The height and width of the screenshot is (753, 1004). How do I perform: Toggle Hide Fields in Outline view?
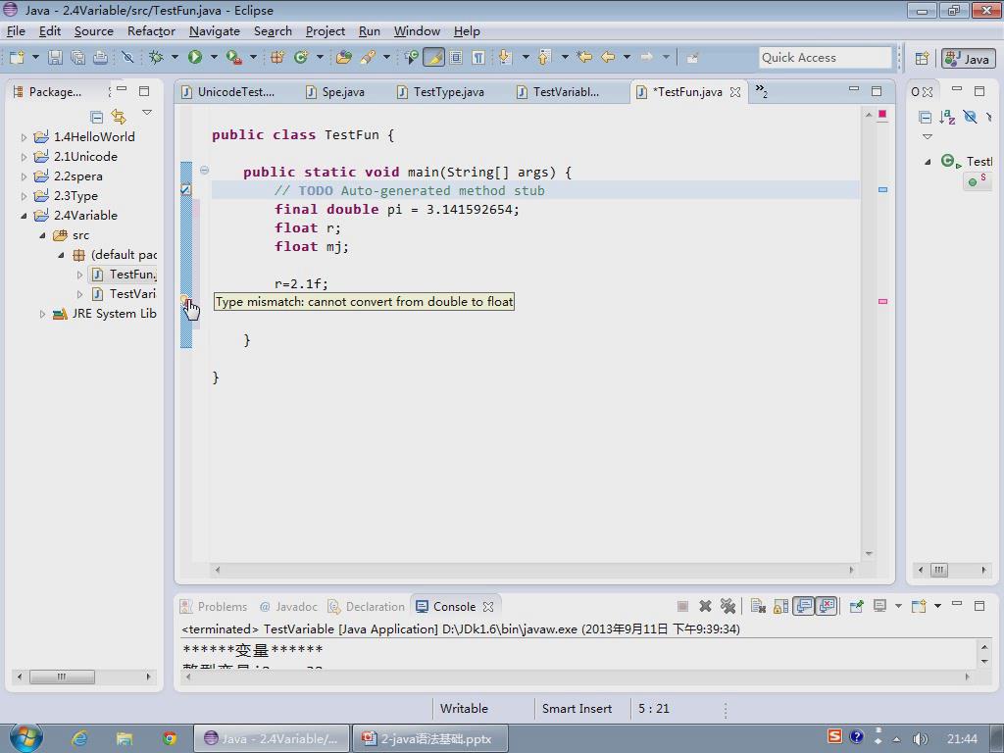pos(970,117)
